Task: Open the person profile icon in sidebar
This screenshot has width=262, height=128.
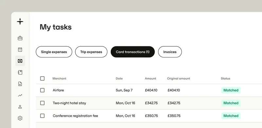Action: tap(20, 107)
